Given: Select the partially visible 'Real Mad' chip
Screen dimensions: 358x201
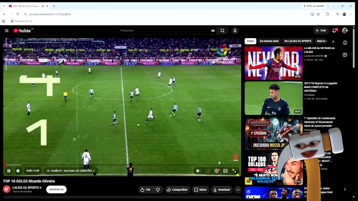Looking at the screenshot, I should (x=322, y=41).
